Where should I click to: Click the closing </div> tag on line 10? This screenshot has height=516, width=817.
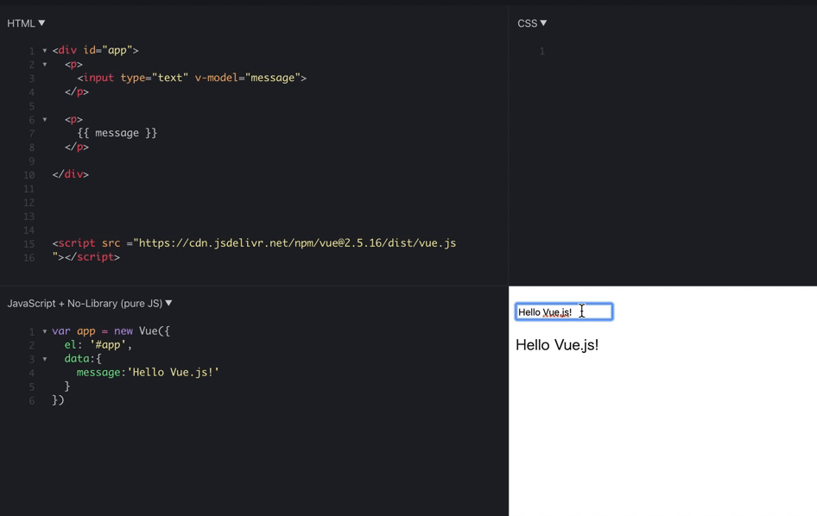(70, 174)
